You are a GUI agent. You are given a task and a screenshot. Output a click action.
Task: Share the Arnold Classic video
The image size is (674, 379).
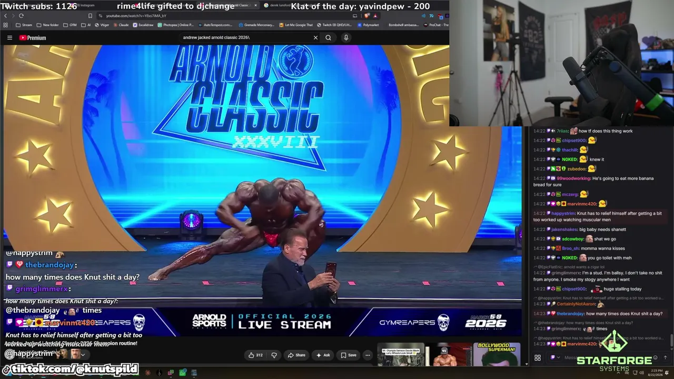pyautogui.click(x=296, y=355)
